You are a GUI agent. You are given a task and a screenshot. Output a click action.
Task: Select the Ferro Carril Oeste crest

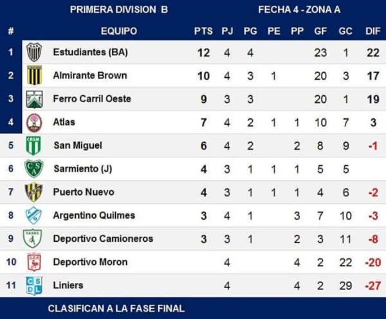coord(35,98)
